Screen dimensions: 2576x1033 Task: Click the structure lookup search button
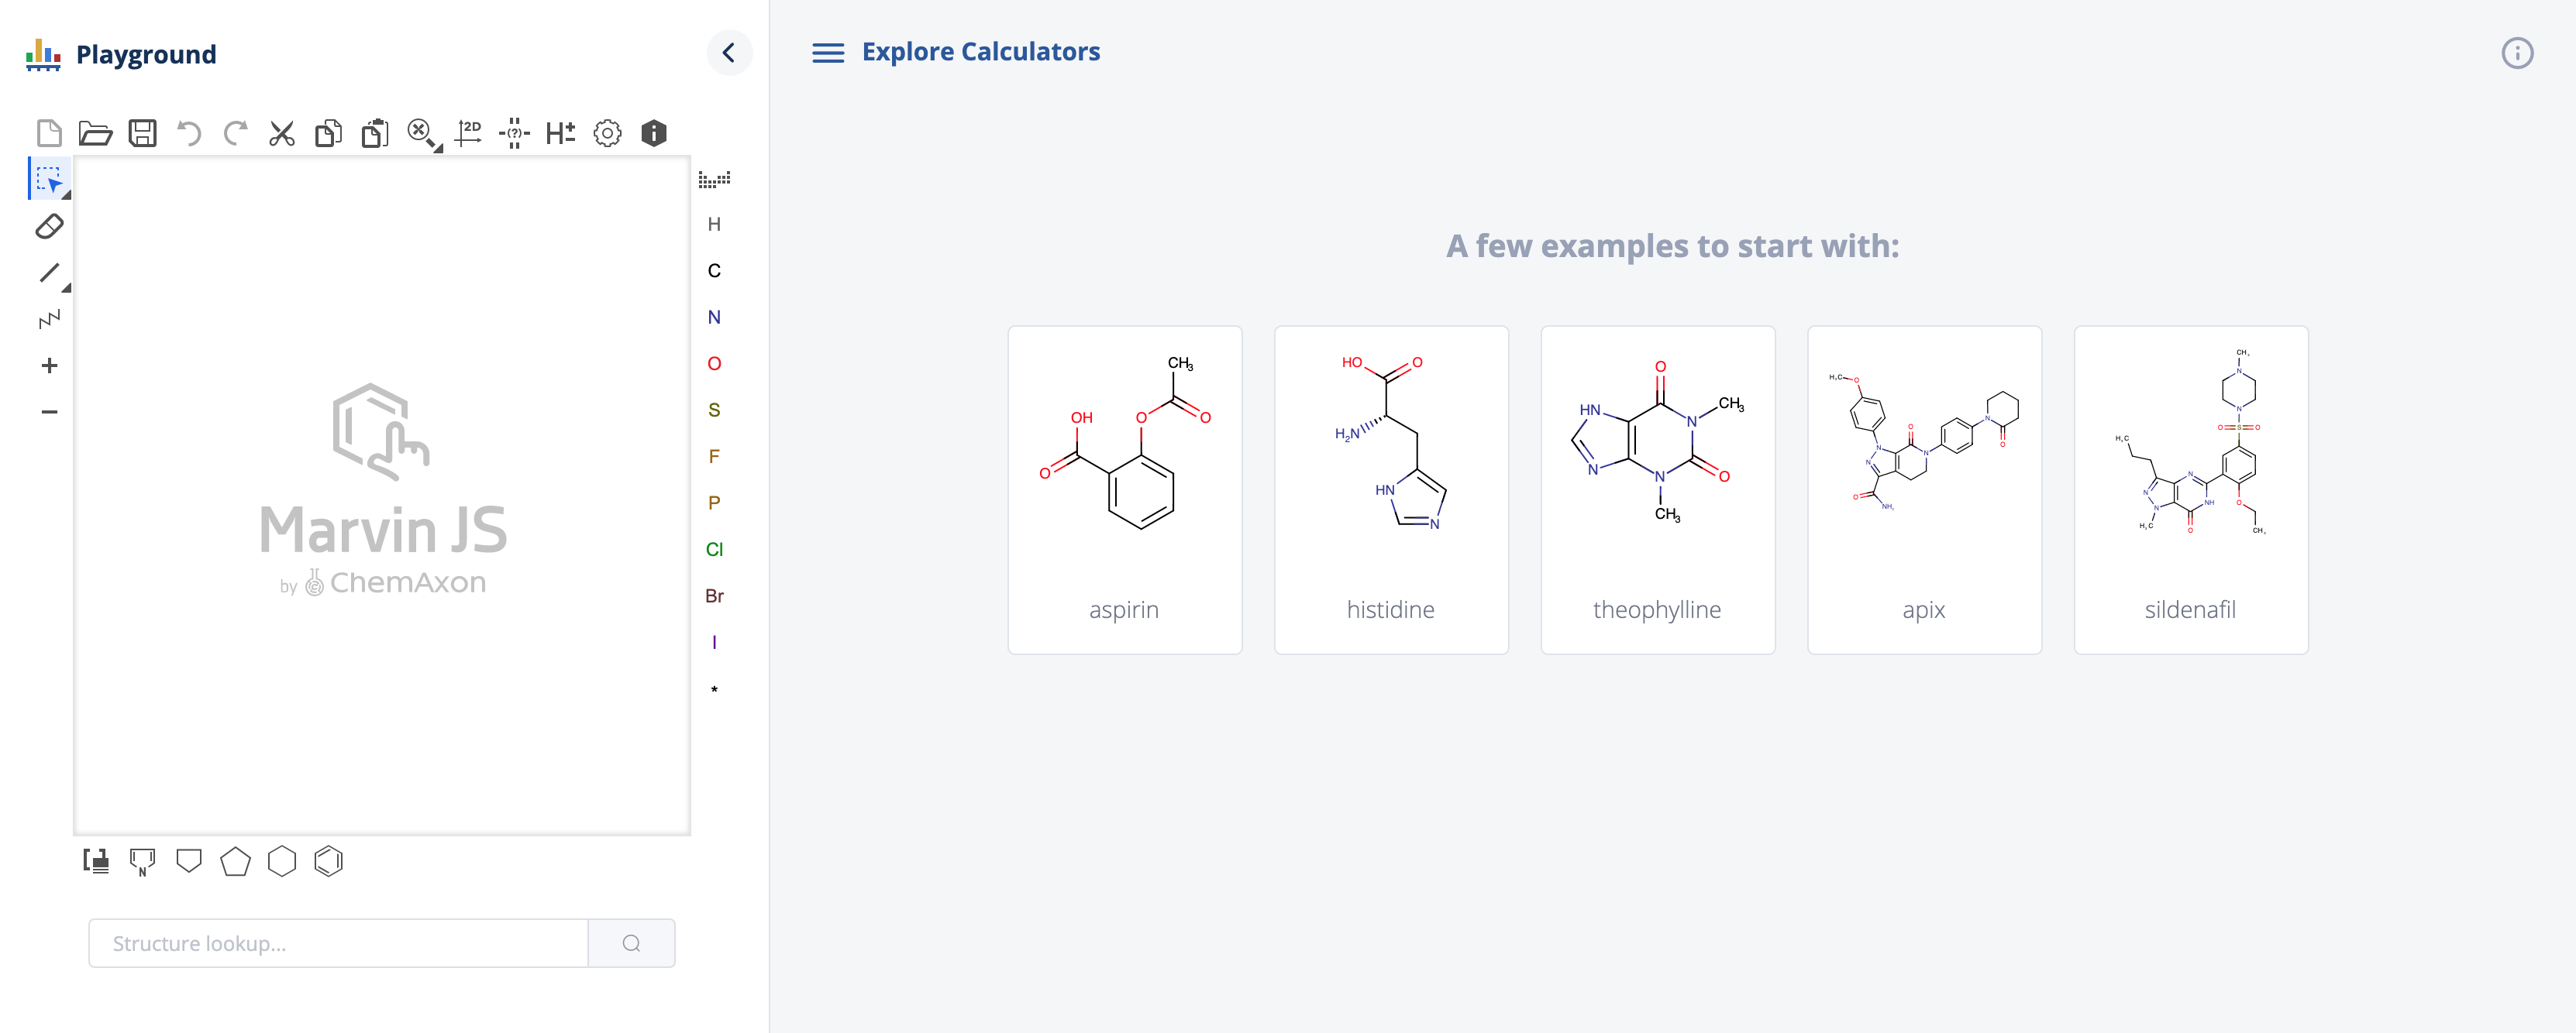point(631,943)
